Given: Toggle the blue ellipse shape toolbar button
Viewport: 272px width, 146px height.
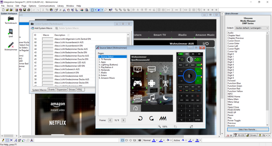Looking at the screenshot, I should (99, 10).
